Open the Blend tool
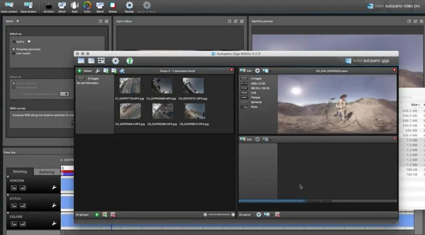 100,7
